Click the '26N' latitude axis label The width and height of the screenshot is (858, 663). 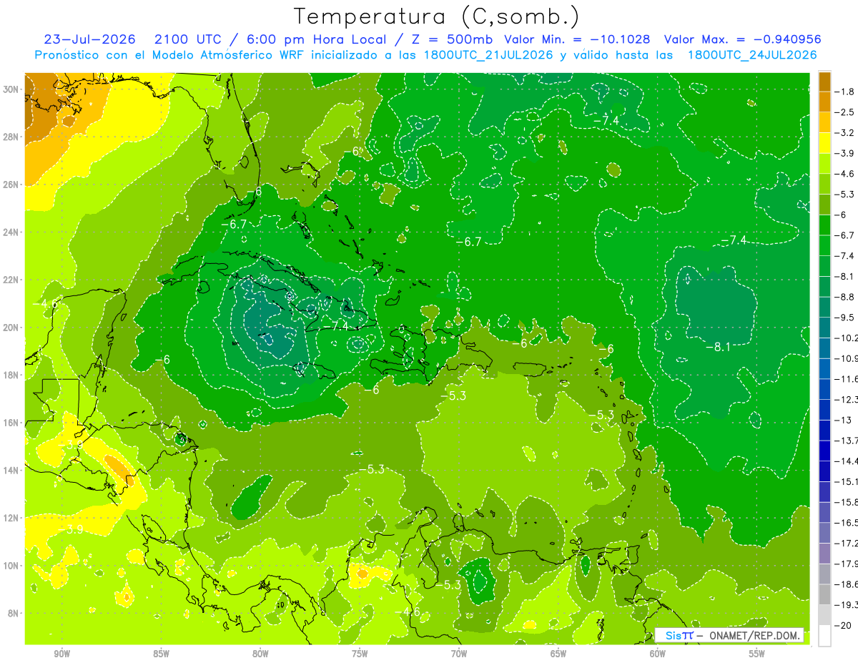pos(12,185)
